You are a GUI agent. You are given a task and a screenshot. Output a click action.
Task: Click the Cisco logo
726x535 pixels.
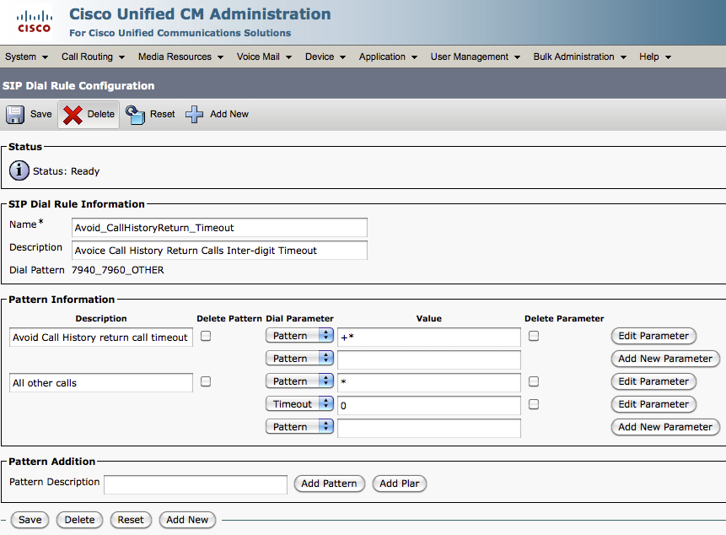tap(34, 22)
